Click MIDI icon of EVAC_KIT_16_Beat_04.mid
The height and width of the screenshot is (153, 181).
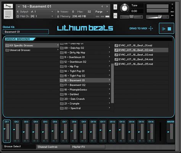click(116, 59)
